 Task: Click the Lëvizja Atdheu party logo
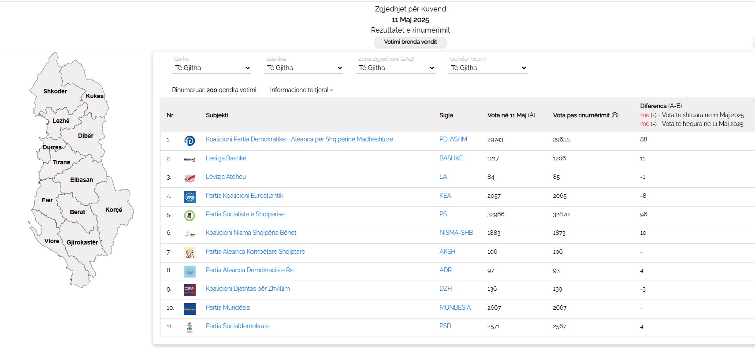(x=190, y=178)
